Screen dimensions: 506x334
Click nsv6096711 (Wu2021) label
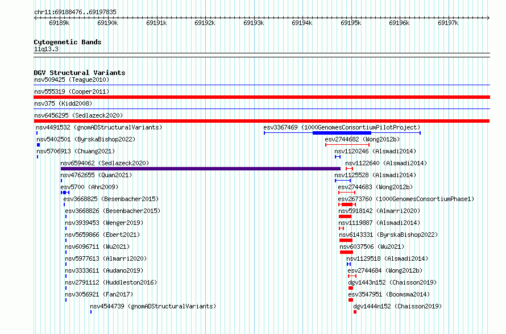tap(97, 247)
